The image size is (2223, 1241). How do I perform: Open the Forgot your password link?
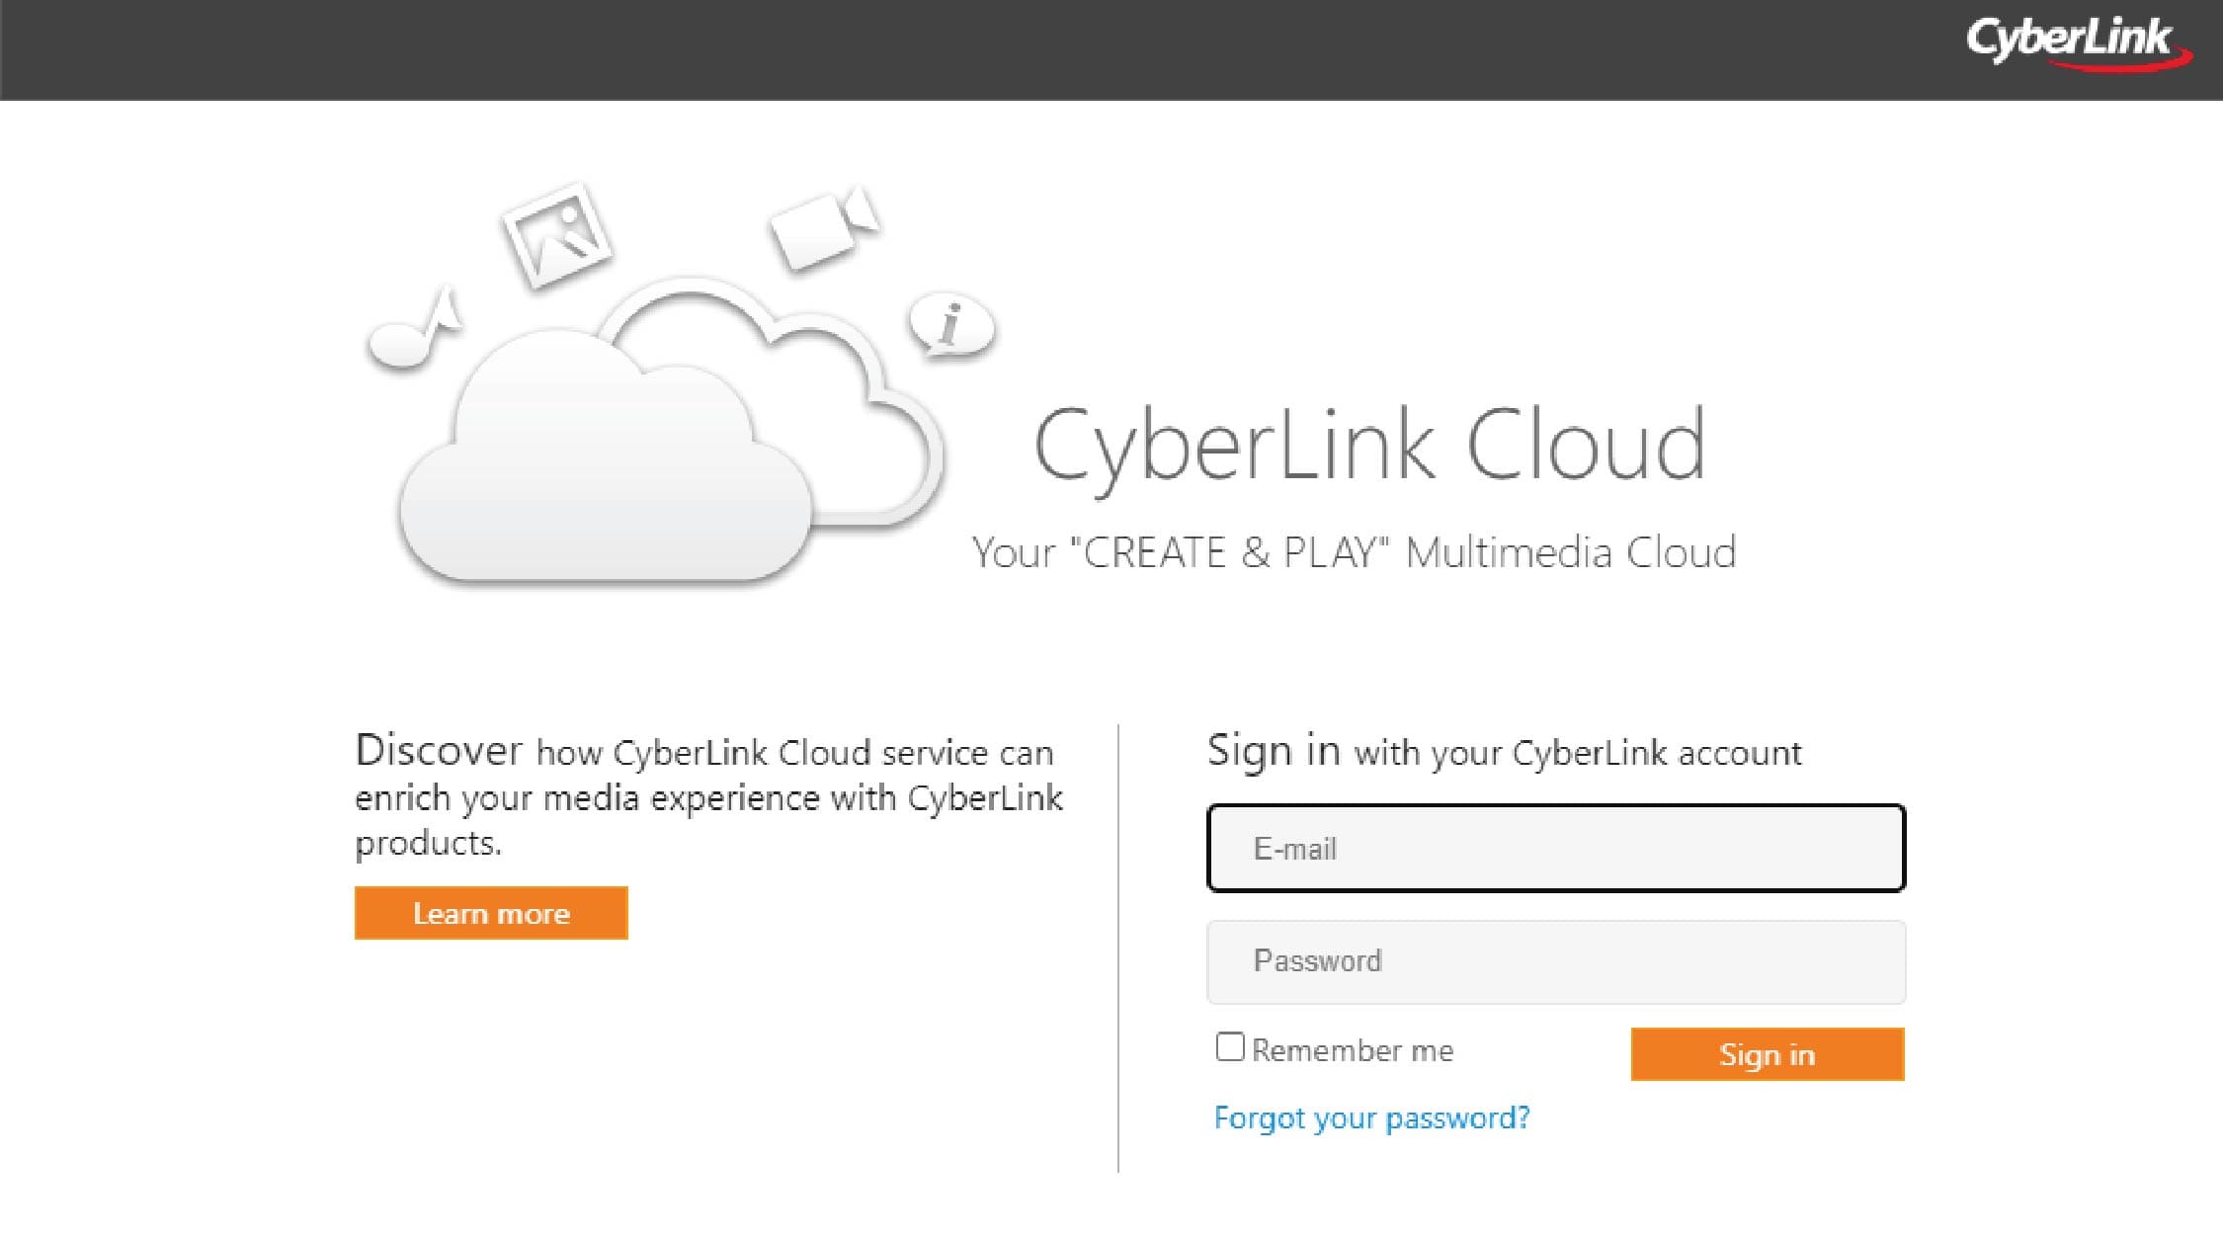tap(1371, 1117)
